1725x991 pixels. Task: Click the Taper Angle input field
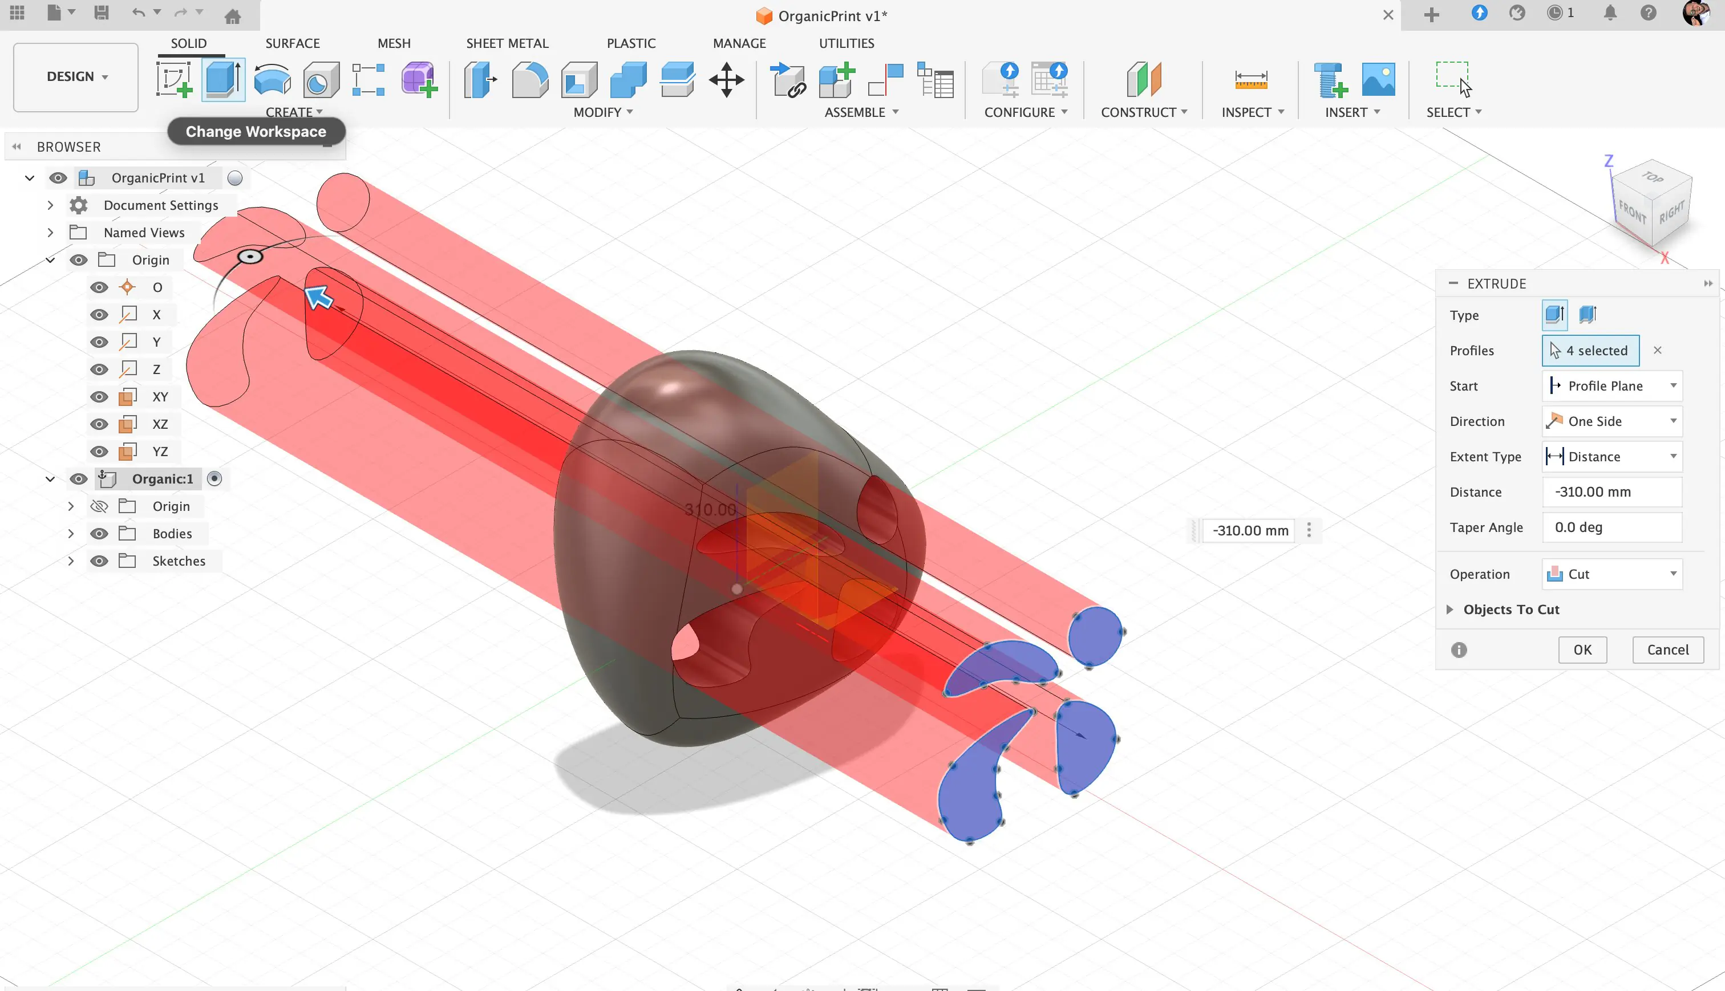[x=1611, y=527]
